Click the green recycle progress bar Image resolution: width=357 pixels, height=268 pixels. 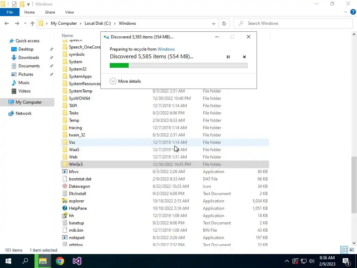point(178,66)
